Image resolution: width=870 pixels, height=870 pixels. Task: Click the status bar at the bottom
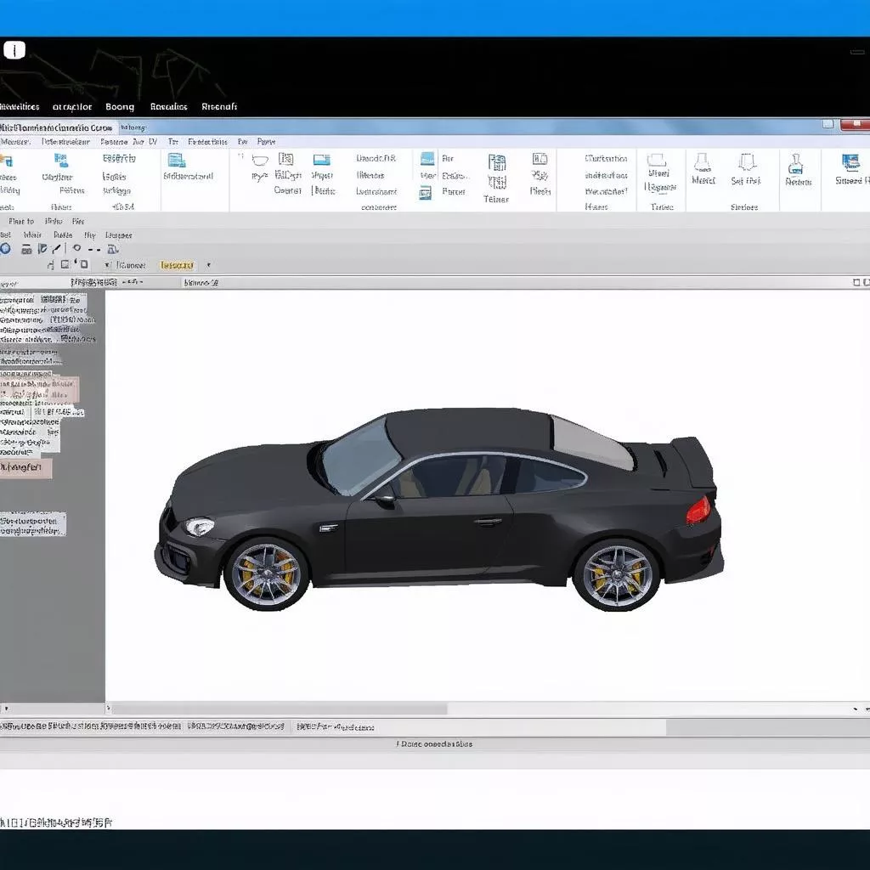tap(435, 743)
